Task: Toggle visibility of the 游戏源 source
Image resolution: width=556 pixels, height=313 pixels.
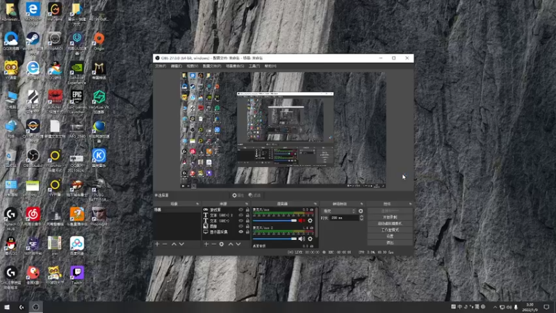Action: pos(240,210)
